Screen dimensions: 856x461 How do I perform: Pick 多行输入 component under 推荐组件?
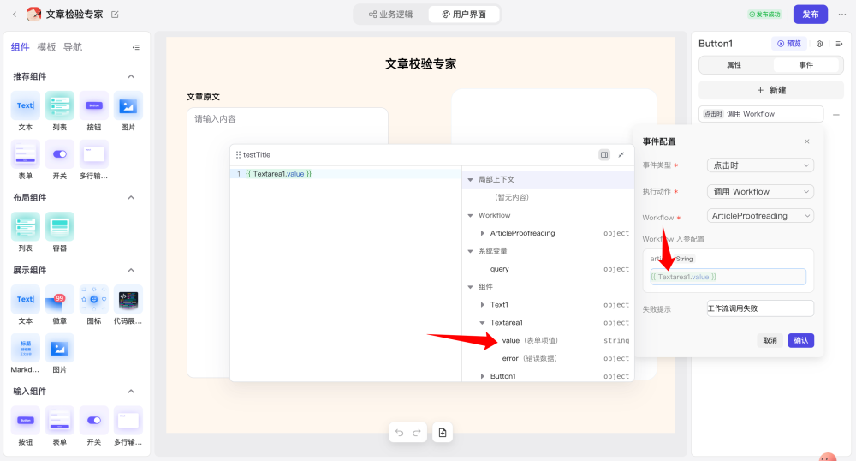[94, 159]
